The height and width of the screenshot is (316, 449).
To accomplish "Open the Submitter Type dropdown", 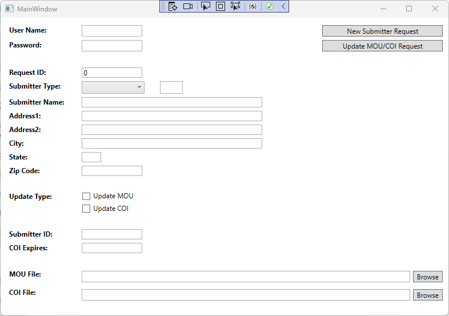I will [x=113, y=87].
